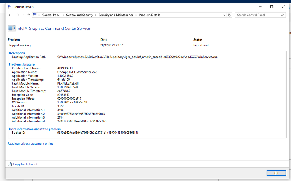
Task: Click application name OneApp.IGCC.WinService.exe value
Action: pyautogui.click(x=77, y=72)
